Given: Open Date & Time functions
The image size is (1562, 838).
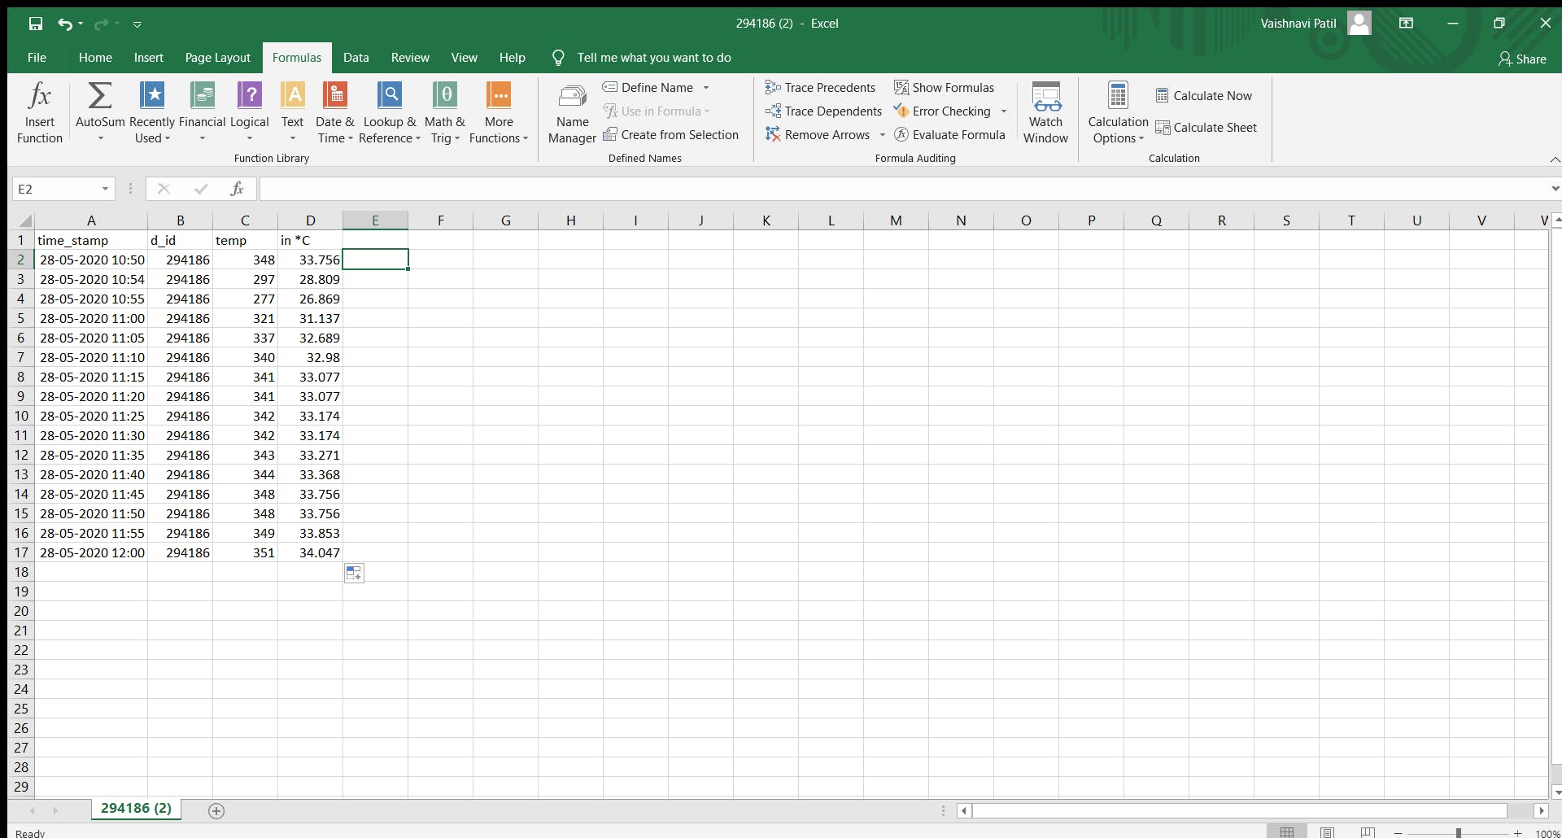Looking at the screenshot, I should (x=335, y=112).
